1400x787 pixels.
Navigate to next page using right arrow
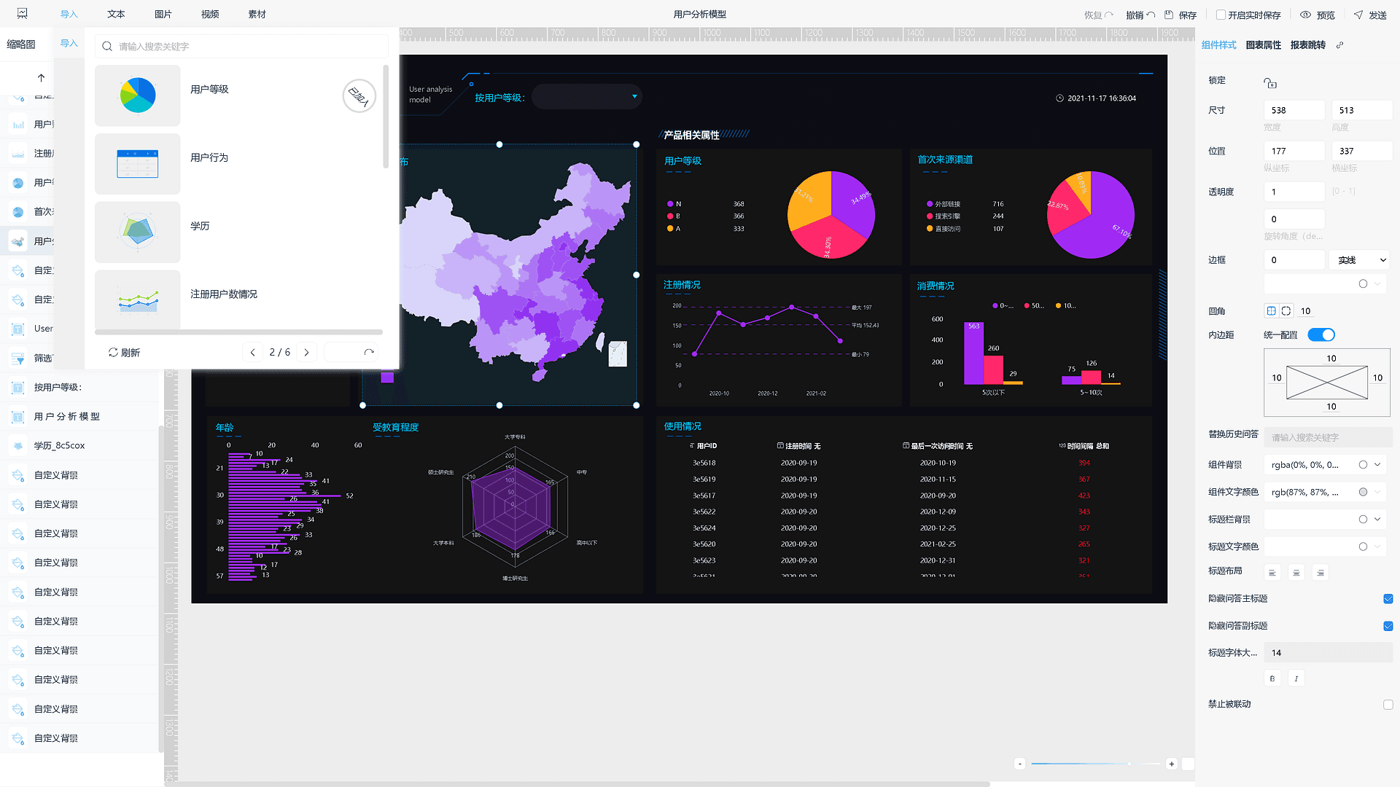tap(307, 352)
